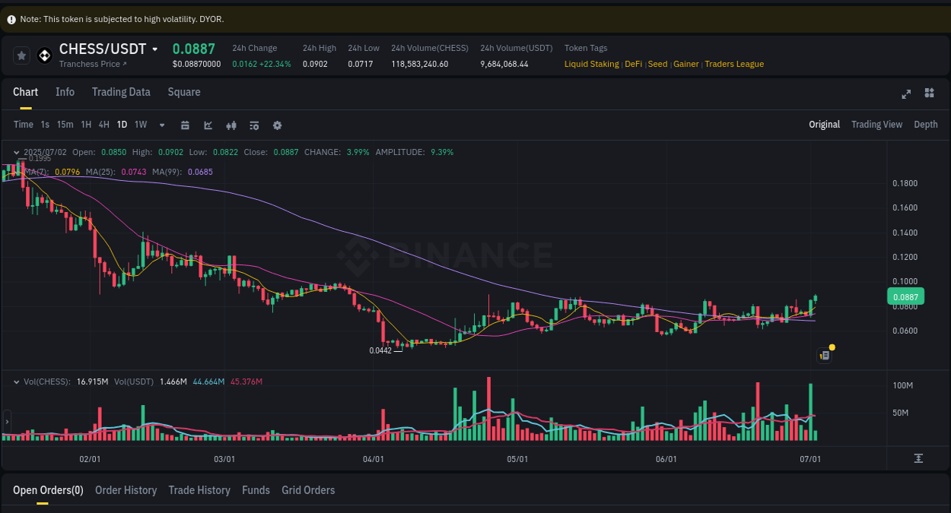Switch to the Trading Data tab
Screen dimensions: 951x513
point(121,92)
